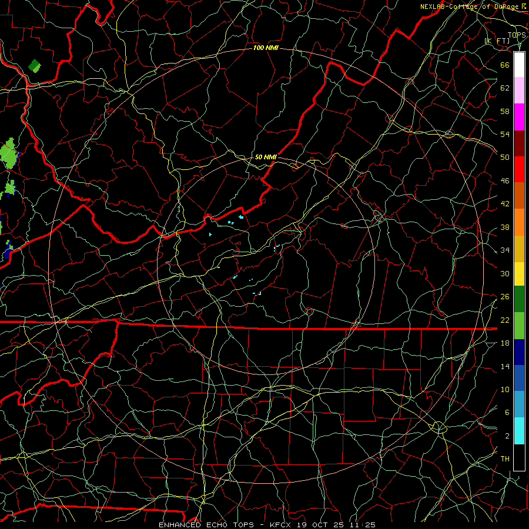
Task: Click the magenta 58 kft legend swatch
Action: pos(519,117)
